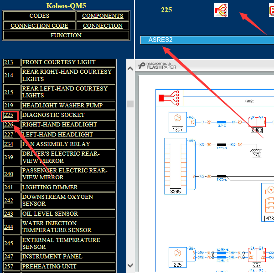Screen dimensions: 274x273
Task: Open code 226 Right-Hand Headlight
Action: [9, 125]
